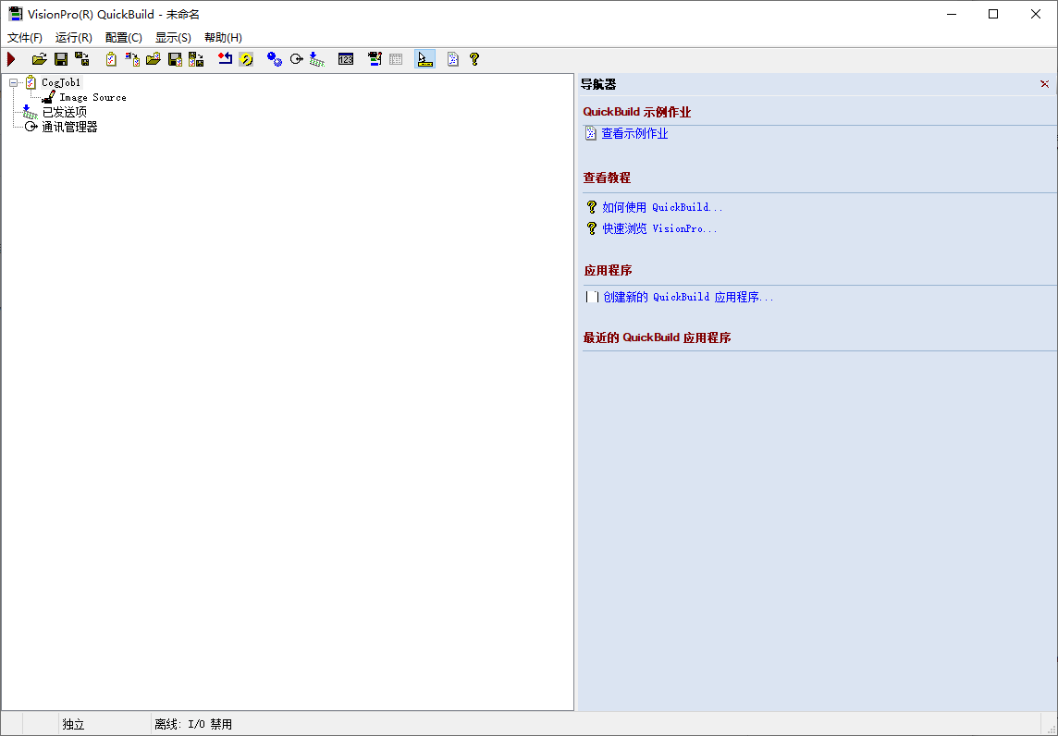The image size is (1058, 736).
Task: Click the Image Source camera icon
Action: (48, 96)
